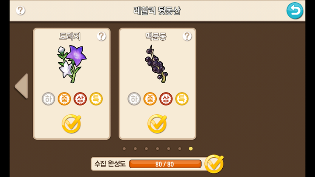Select the highlighted last page dot

191,149
